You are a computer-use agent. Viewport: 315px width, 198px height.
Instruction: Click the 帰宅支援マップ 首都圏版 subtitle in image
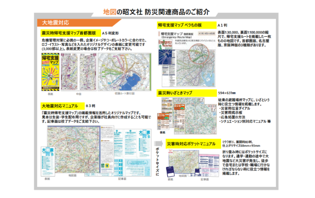click(177, 34)
